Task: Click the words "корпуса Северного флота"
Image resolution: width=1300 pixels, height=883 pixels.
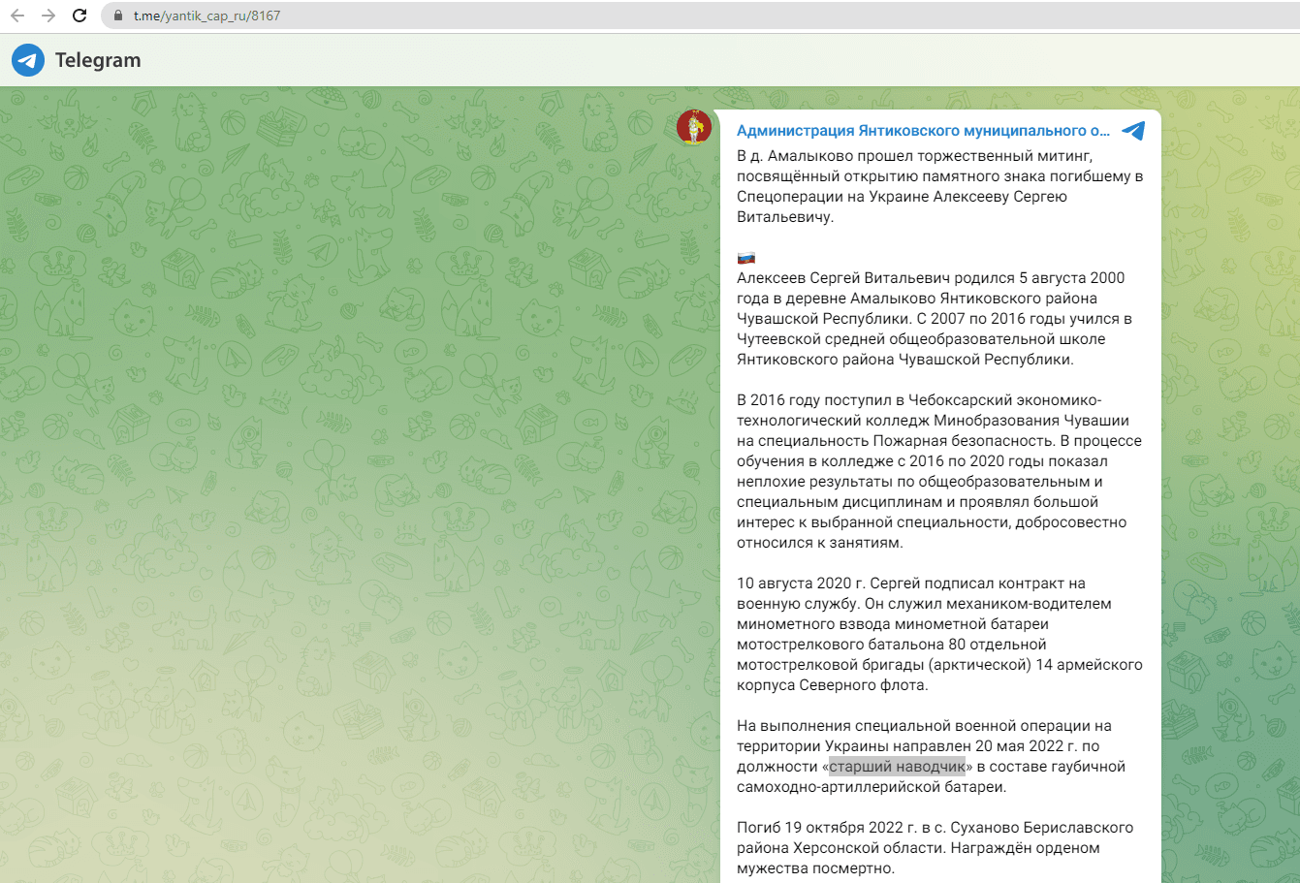Action: pyautogui.click(x=832, y=685)
